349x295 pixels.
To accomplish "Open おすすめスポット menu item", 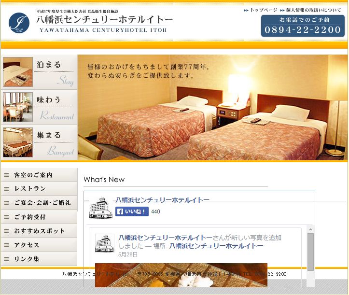I will coord(39,231).
